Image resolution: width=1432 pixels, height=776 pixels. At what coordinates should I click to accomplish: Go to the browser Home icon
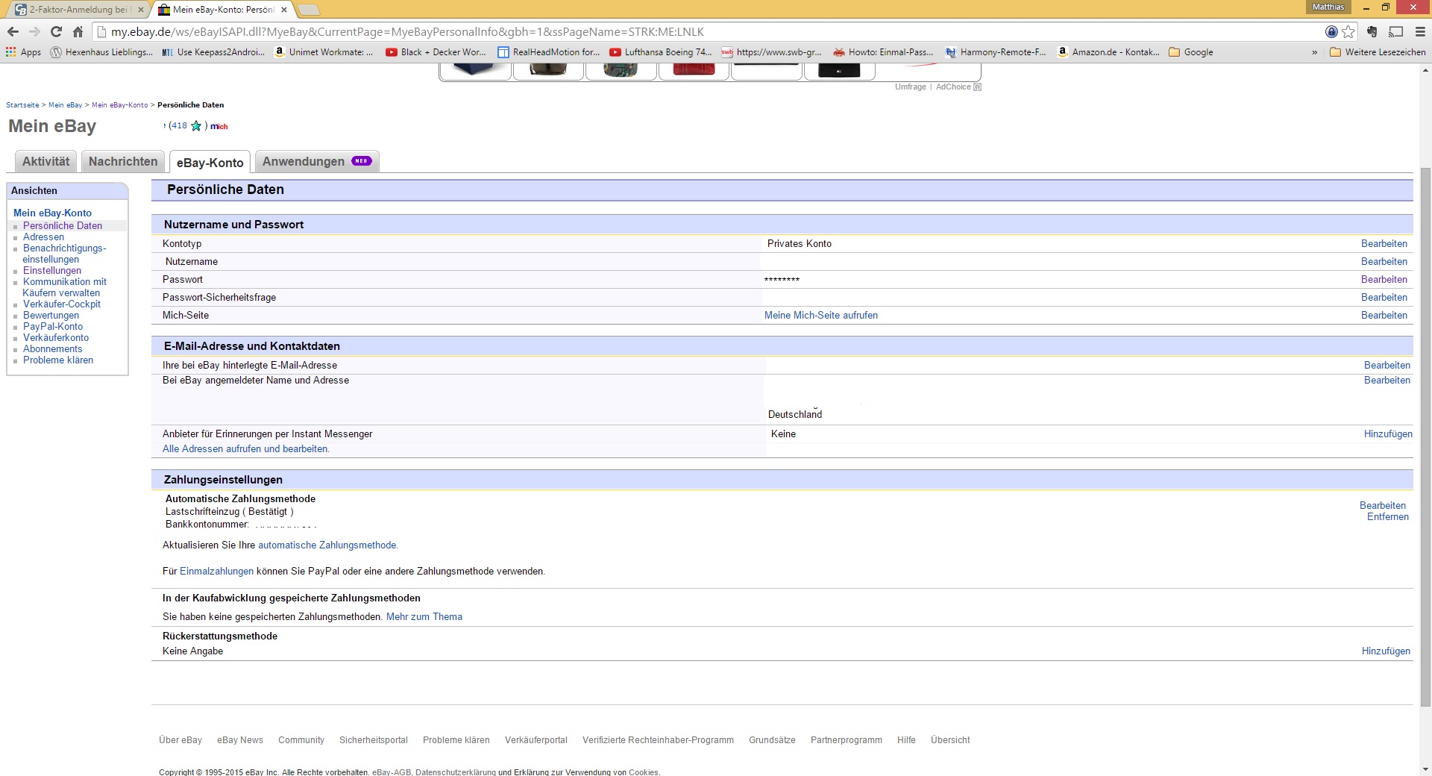(x=78, y=31)
